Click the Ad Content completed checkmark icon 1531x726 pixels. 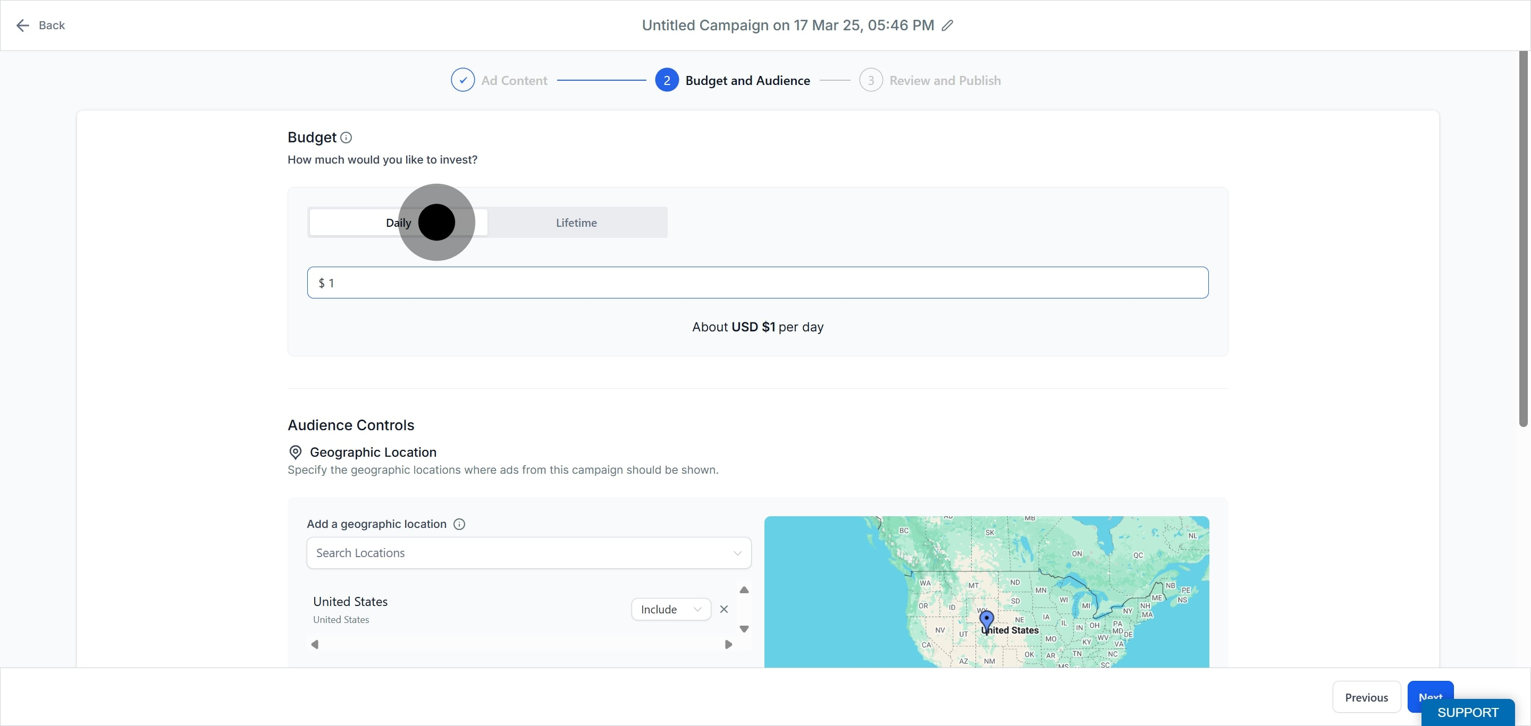[462, 80]
